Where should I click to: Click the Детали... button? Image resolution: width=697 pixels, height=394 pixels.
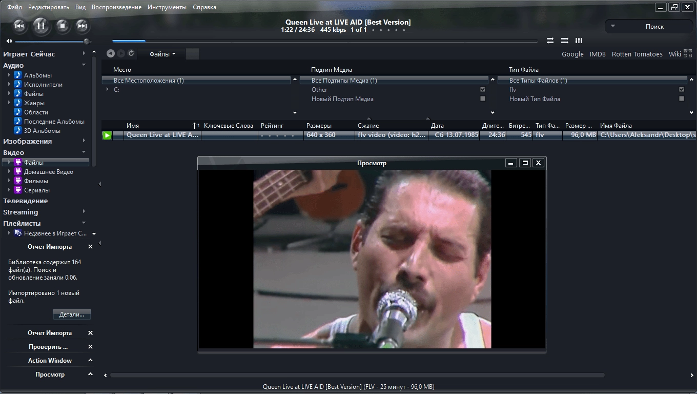tap(72, 314)
